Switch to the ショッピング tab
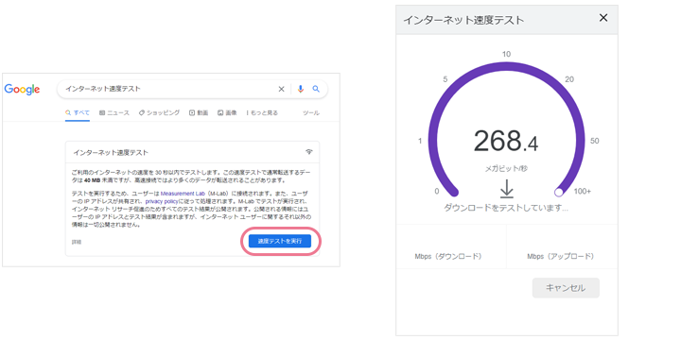 click(159, 112)
